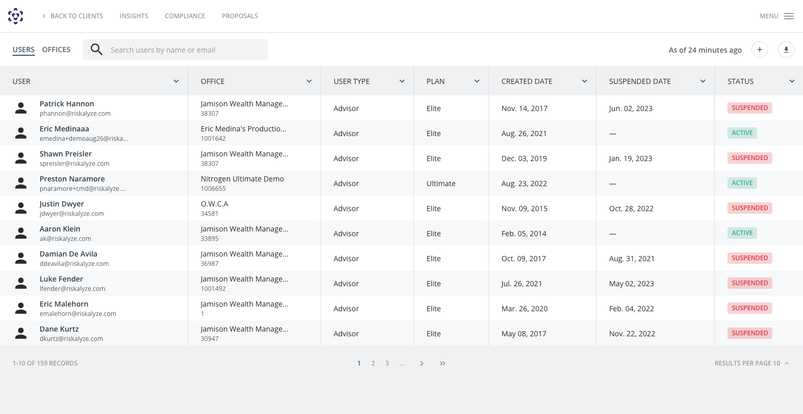Click Preston Naramore's avatar icon

[x=21, y=183]
